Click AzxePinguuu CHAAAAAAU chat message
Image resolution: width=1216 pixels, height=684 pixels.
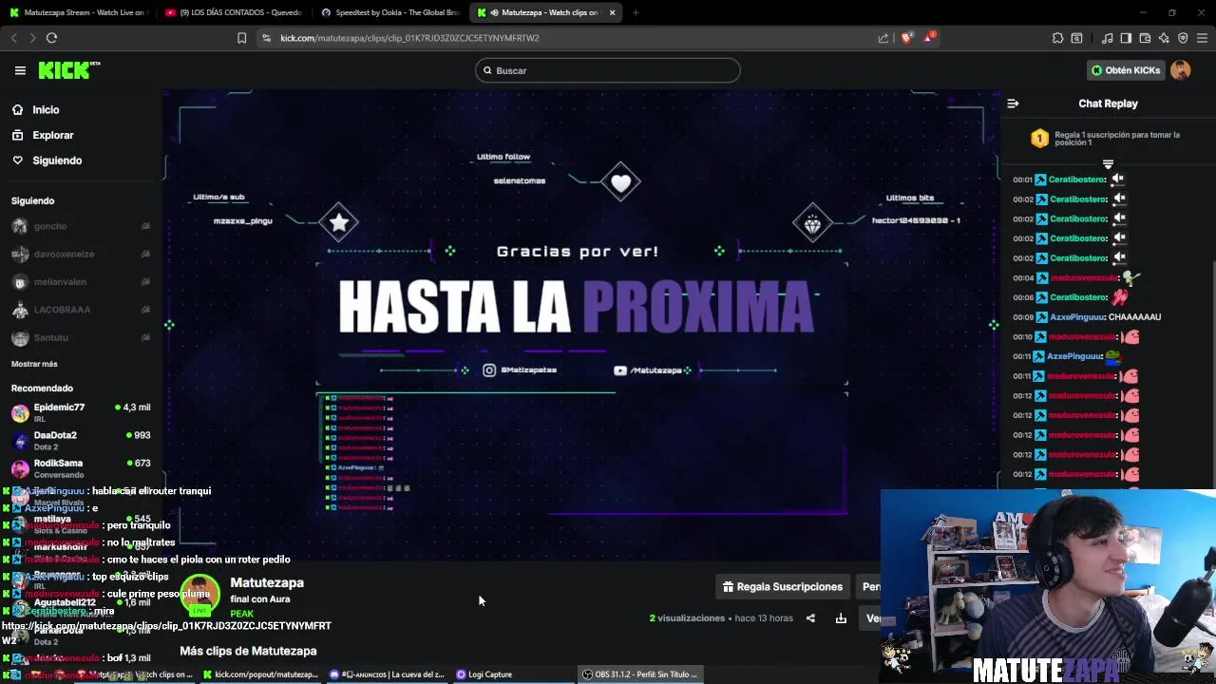(1087, 317)
